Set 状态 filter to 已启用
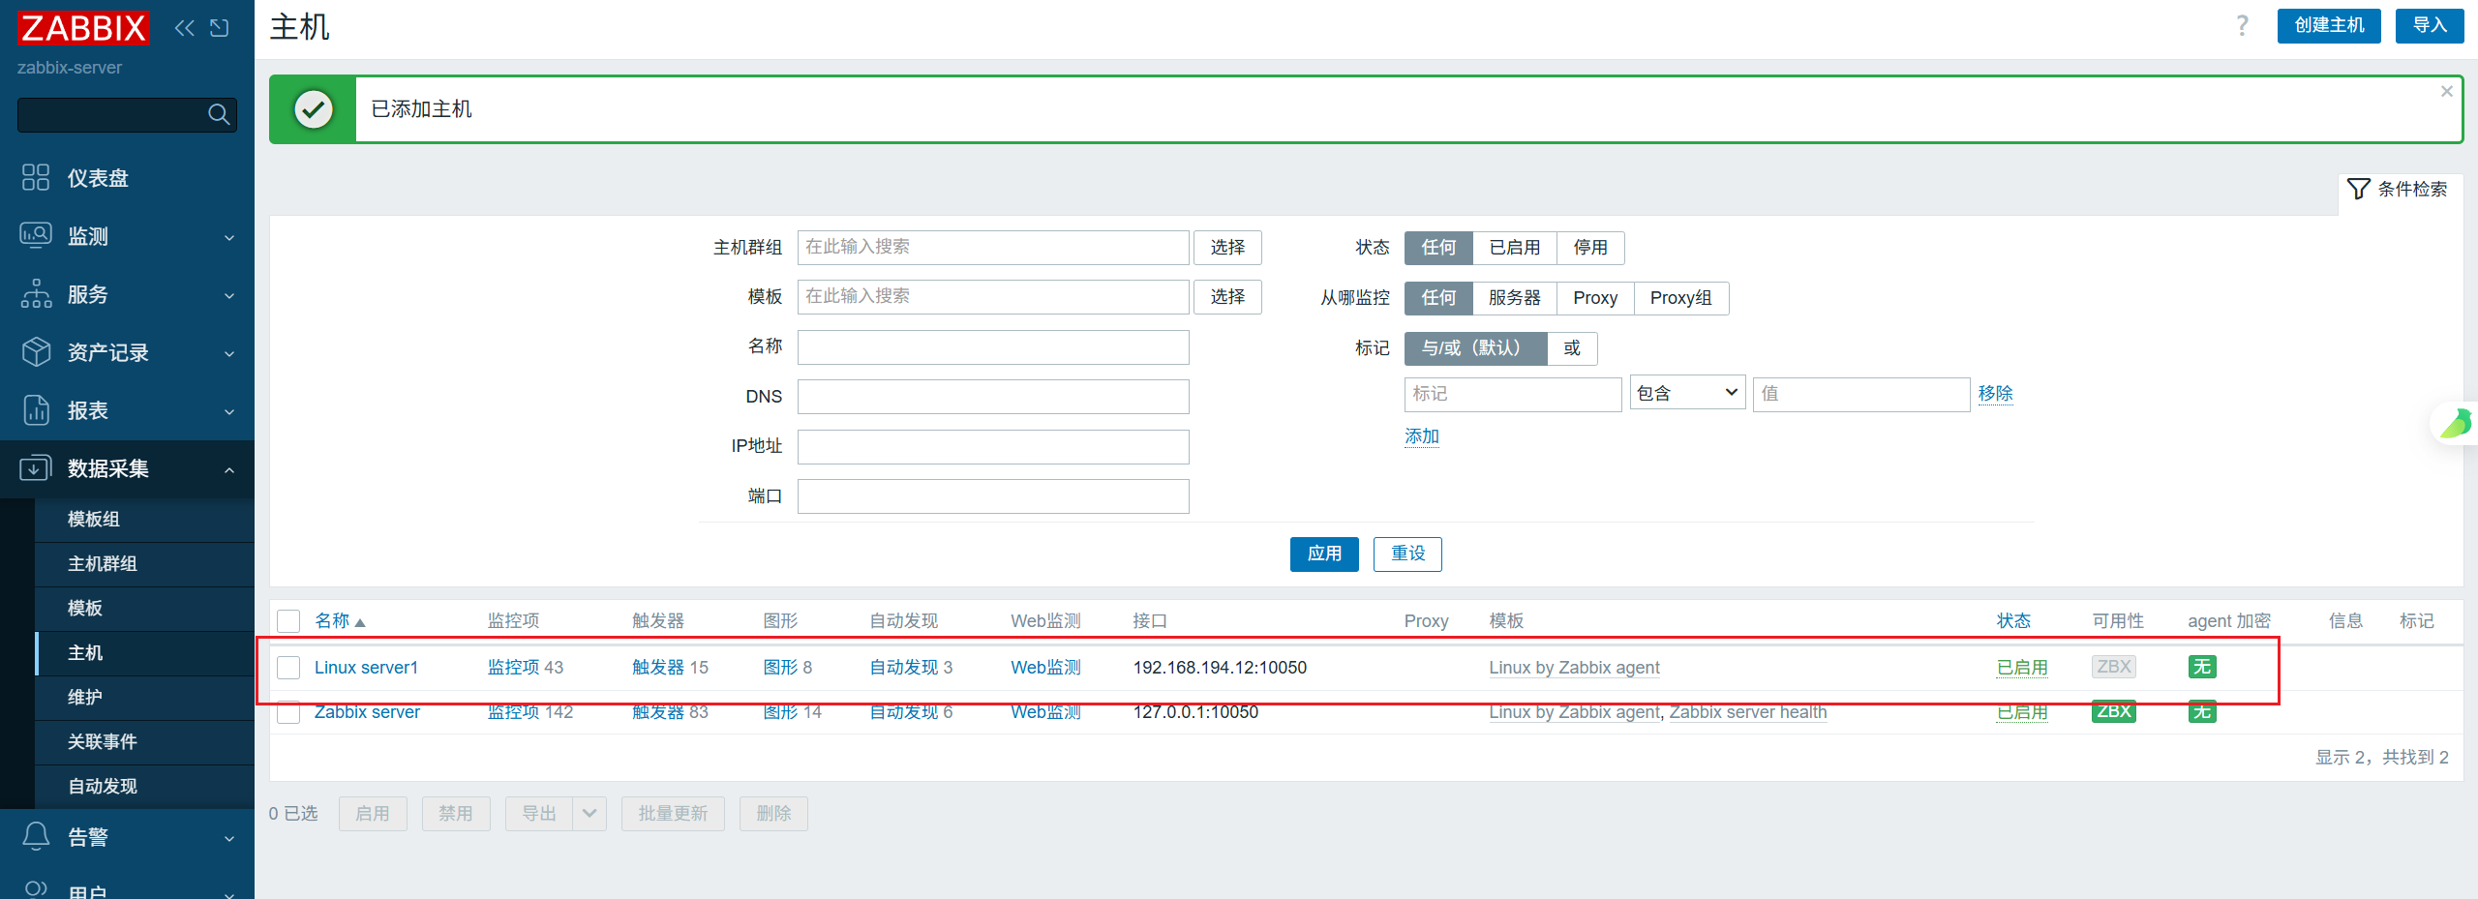2478x899 pixels. pyautogui.click(x=1514, y=248)
